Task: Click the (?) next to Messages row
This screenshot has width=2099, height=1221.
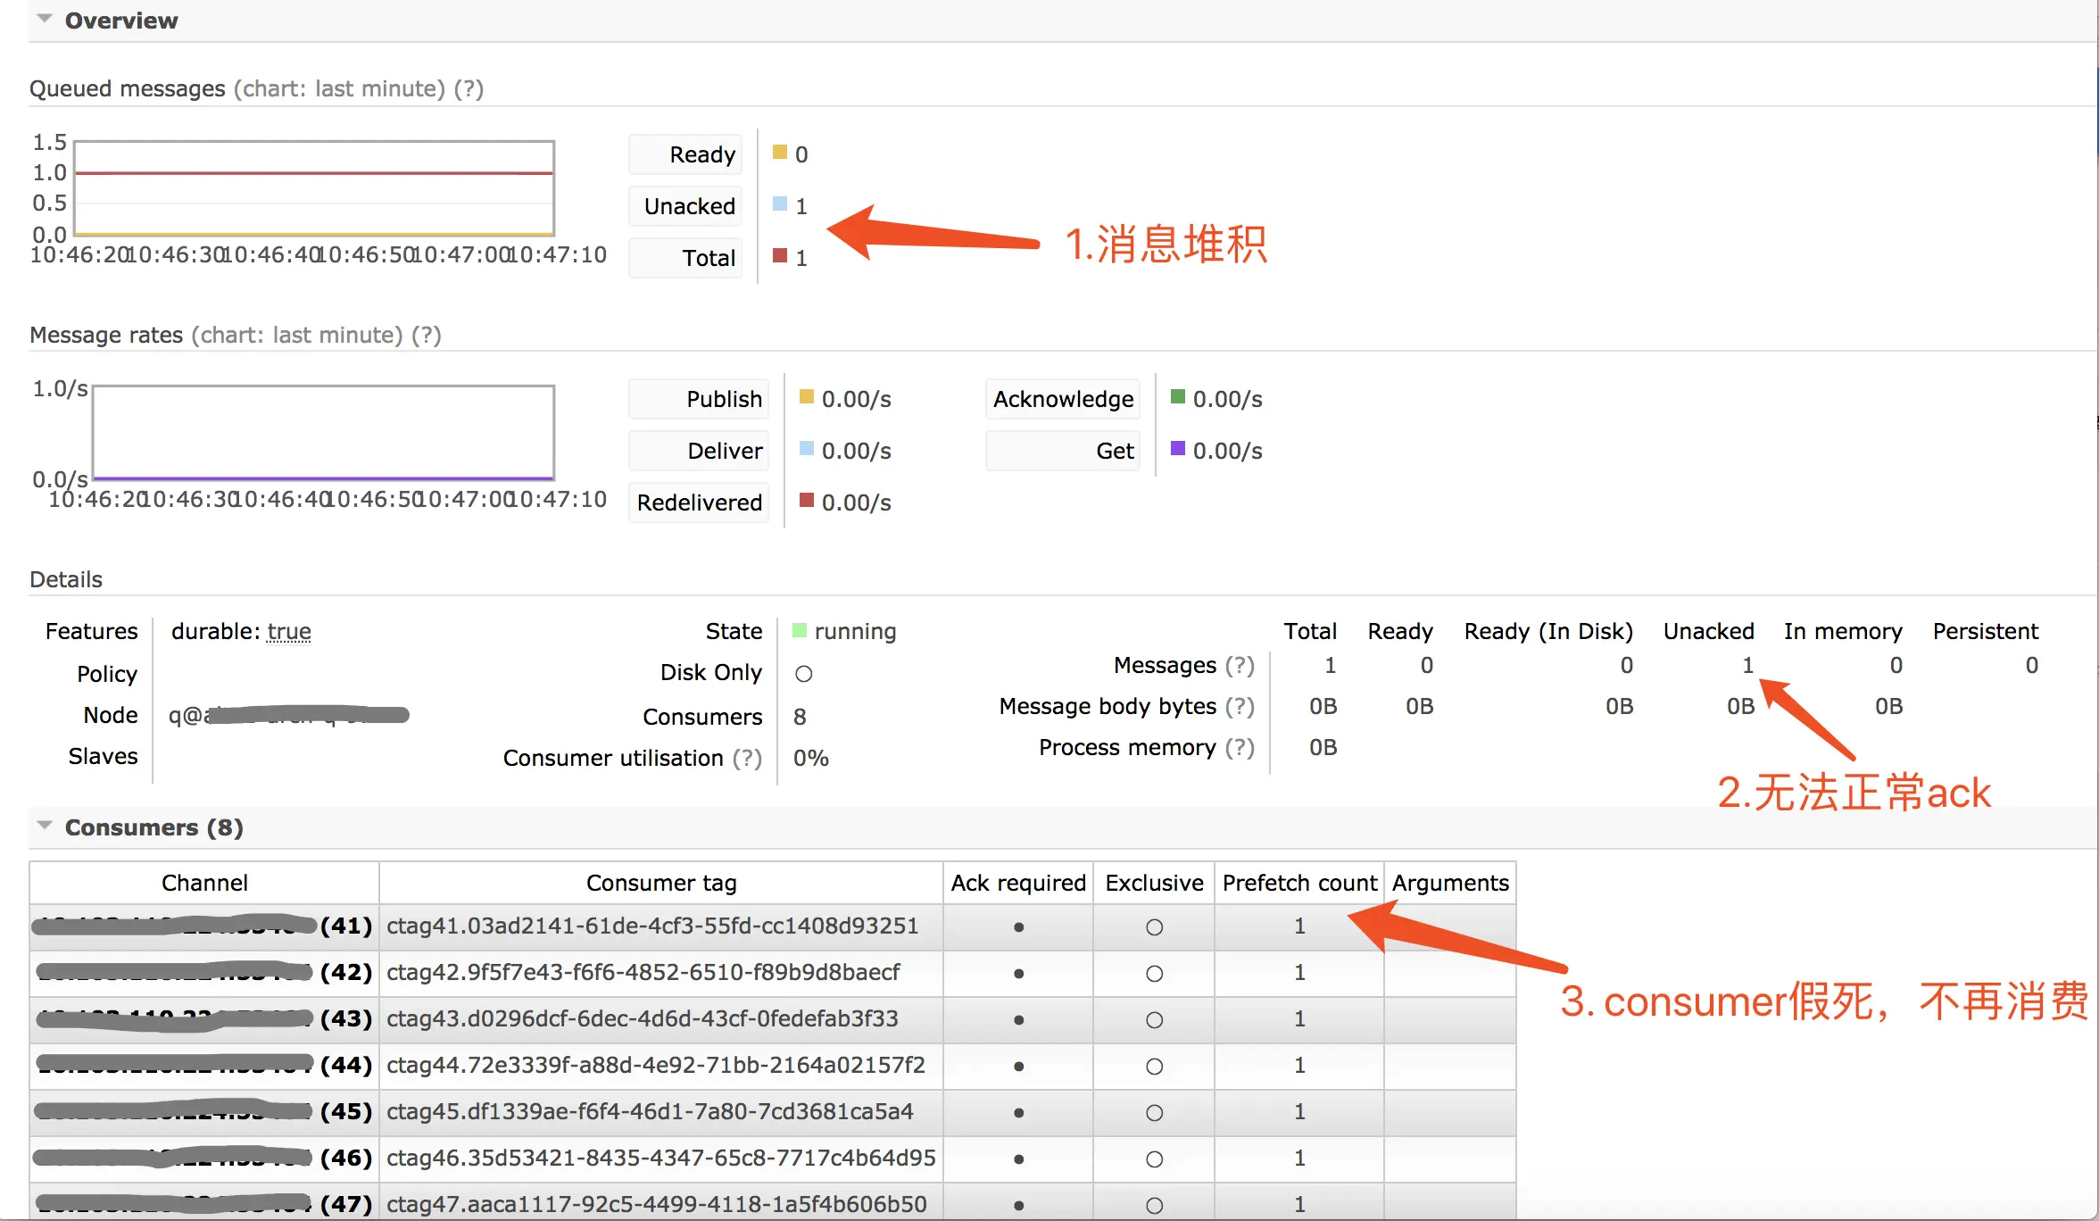Action: (1240, 665)
